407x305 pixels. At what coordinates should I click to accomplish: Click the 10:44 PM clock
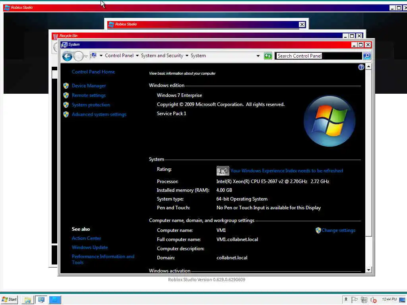(389, 299)
